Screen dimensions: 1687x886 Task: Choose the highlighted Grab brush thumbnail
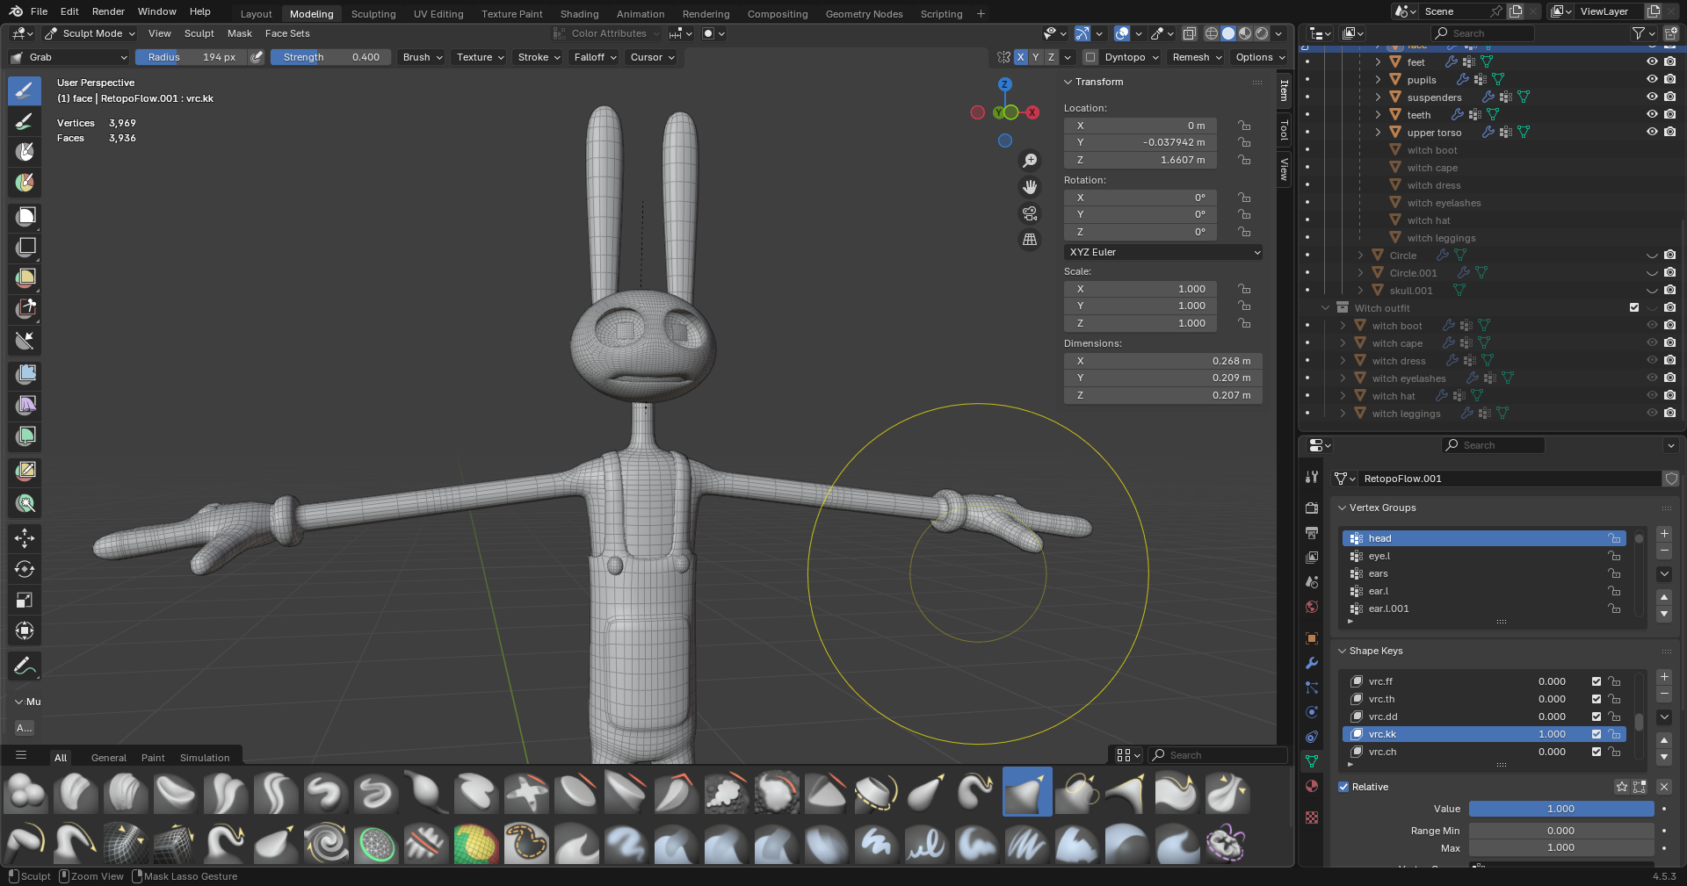click(x=1027, y=792)
